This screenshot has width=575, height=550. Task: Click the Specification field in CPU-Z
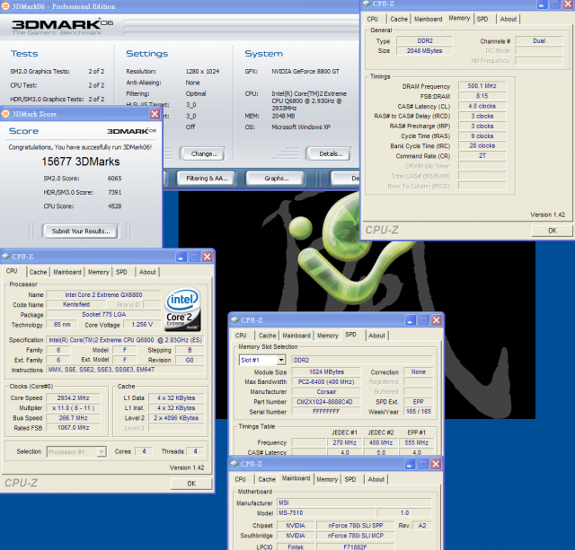click(x=126, y=340)
